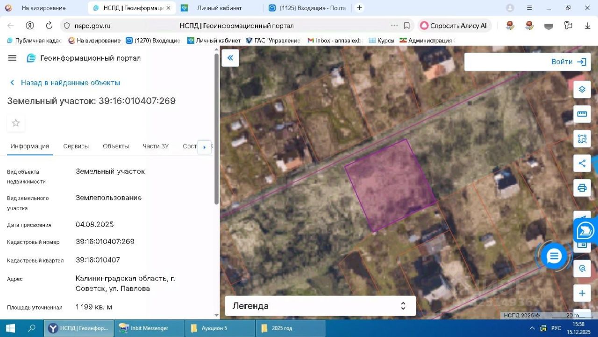
Task: Open the blue floating widget at right edge
Action: pyautogui.click(x=586, y=231)
